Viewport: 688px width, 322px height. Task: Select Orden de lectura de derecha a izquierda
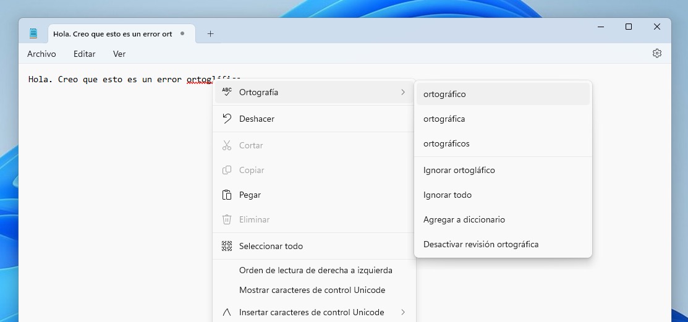coord(314,270)
